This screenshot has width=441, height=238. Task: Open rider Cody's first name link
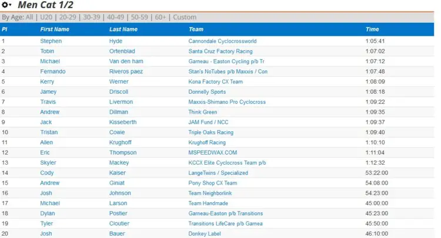pos(46,173)
